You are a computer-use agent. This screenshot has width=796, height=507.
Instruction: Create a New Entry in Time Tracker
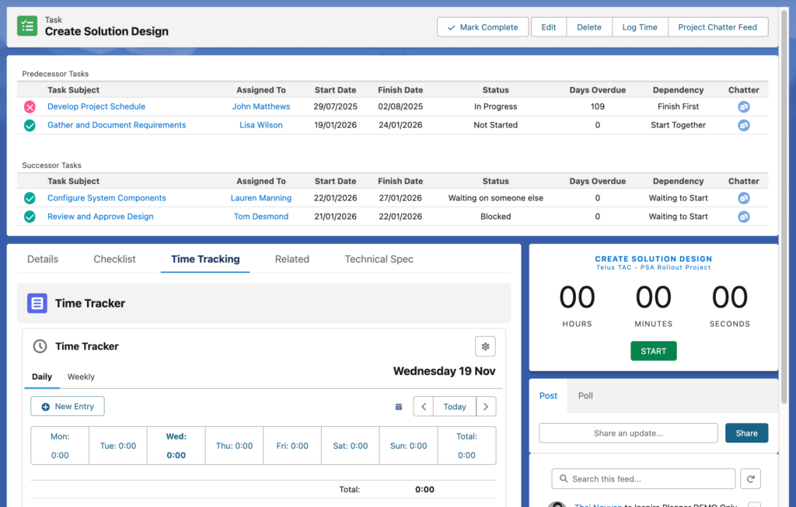pos(67,406)
